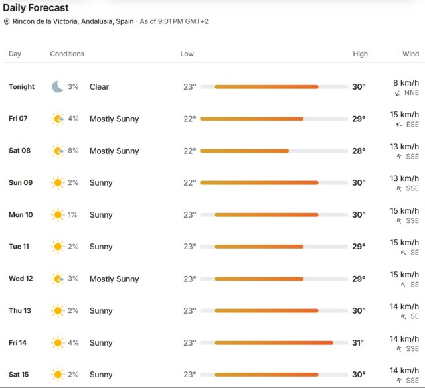Click the Mostly Sunny text on Sat 08
The height and width of the screenshot is (388, 425).
pos(114,151)
